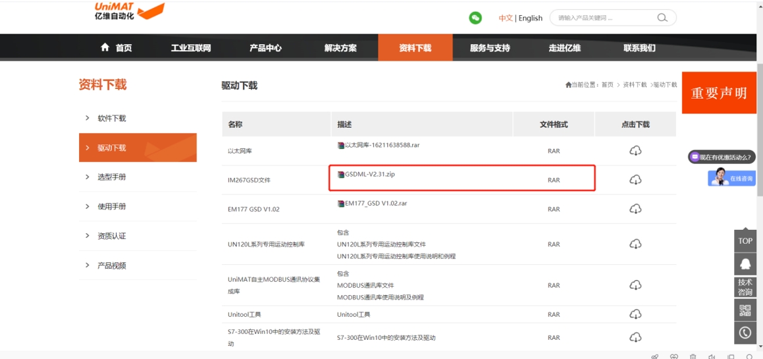Expand 软件下载 in the left sidebar

[x=111, y=119]
